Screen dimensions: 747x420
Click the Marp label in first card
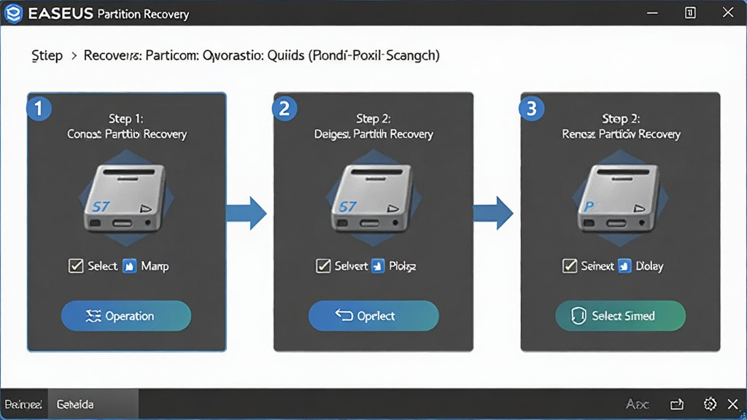[155, 266]
